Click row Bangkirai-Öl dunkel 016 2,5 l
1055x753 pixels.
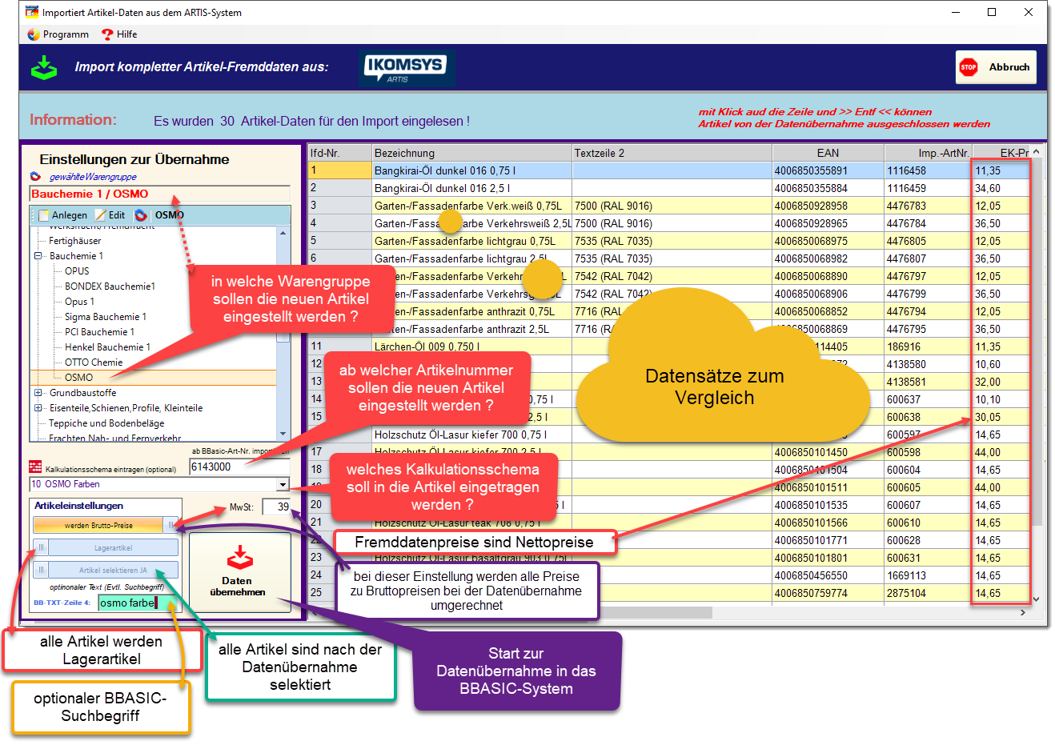point(669,188)
